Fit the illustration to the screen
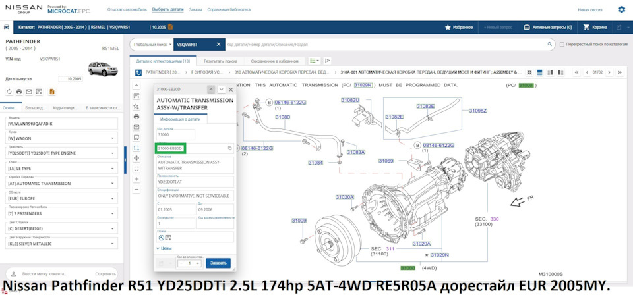 click(136, 169)
